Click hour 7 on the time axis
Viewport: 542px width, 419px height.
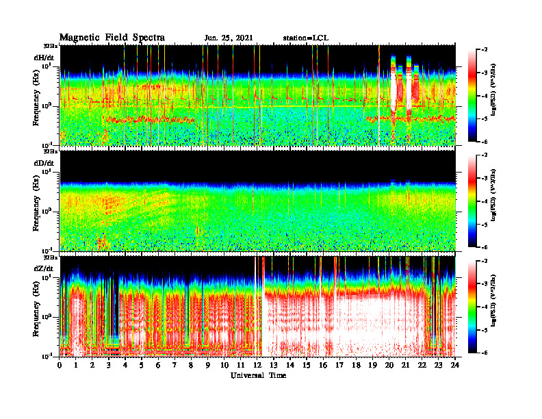pyautogui.click(x=175, y=366)
